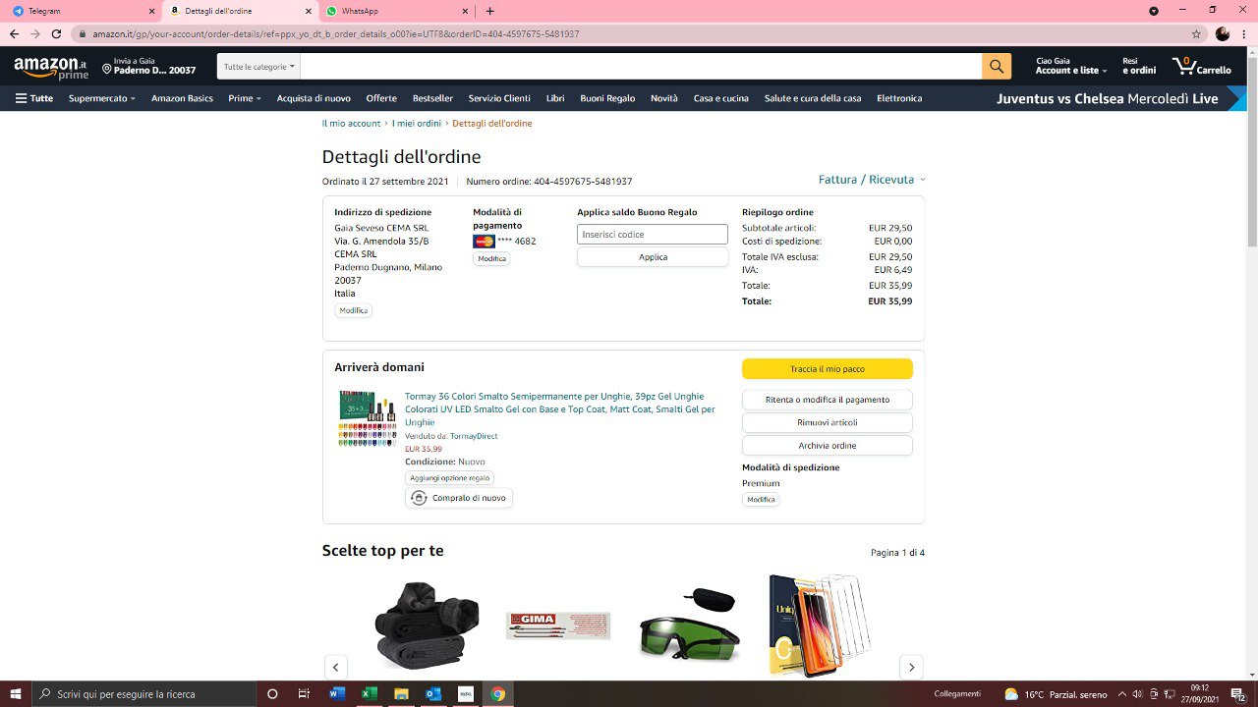Click the Inserisci codice gift code field
Screen dimensions: 1258x707
pyautogui.click(x=653, y=235)
